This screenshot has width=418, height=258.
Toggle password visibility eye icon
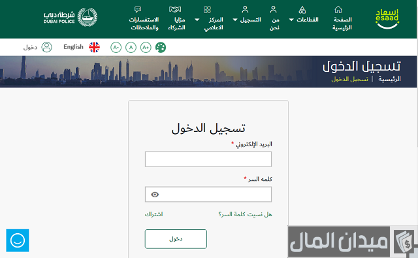[x=155, y=195]
